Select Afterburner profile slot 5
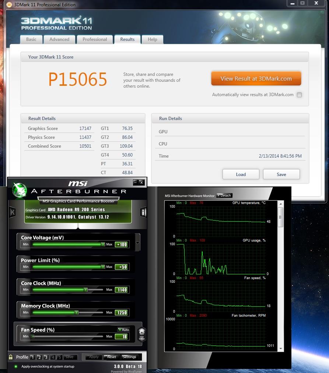329x373 pixels. (60, 357)
